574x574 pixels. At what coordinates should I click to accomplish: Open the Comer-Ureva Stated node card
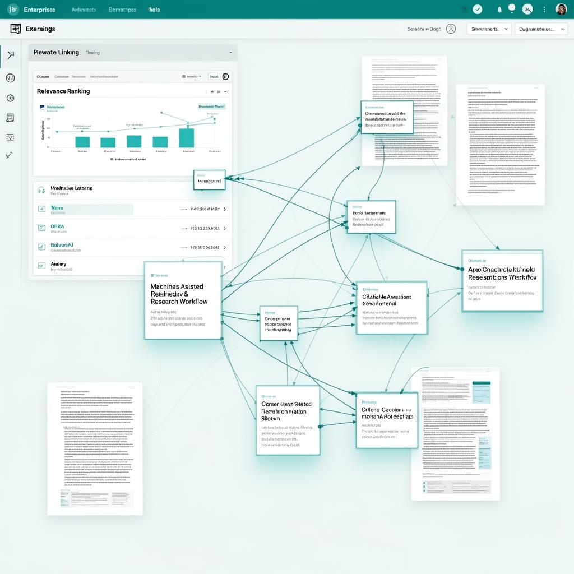(288, 420)
